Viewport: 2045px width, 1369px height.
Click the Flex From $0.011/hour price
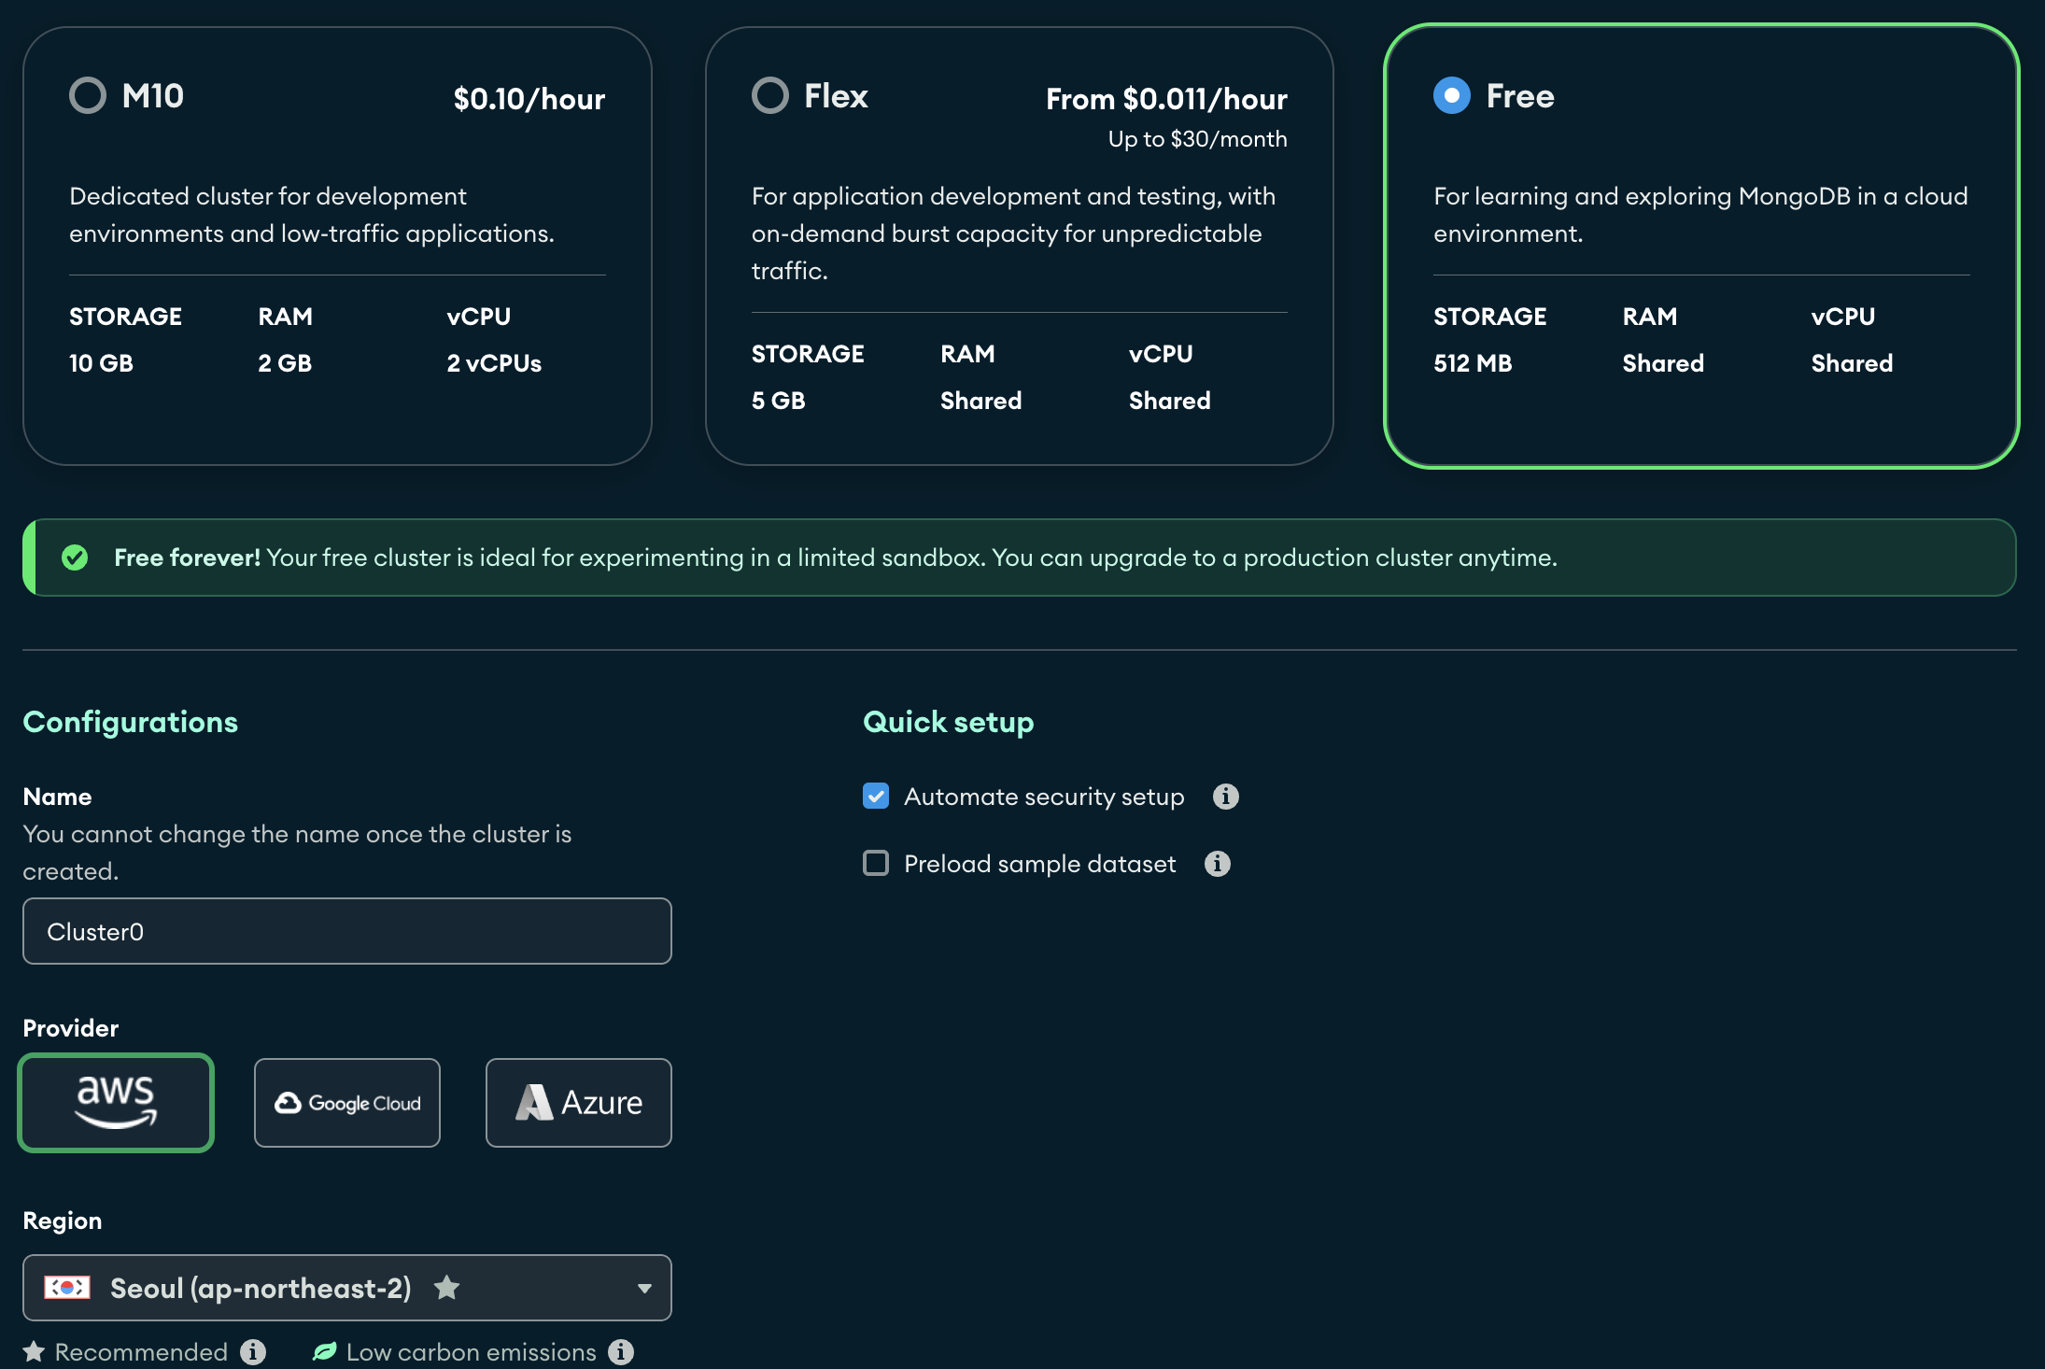click(x=1166, y=99)
